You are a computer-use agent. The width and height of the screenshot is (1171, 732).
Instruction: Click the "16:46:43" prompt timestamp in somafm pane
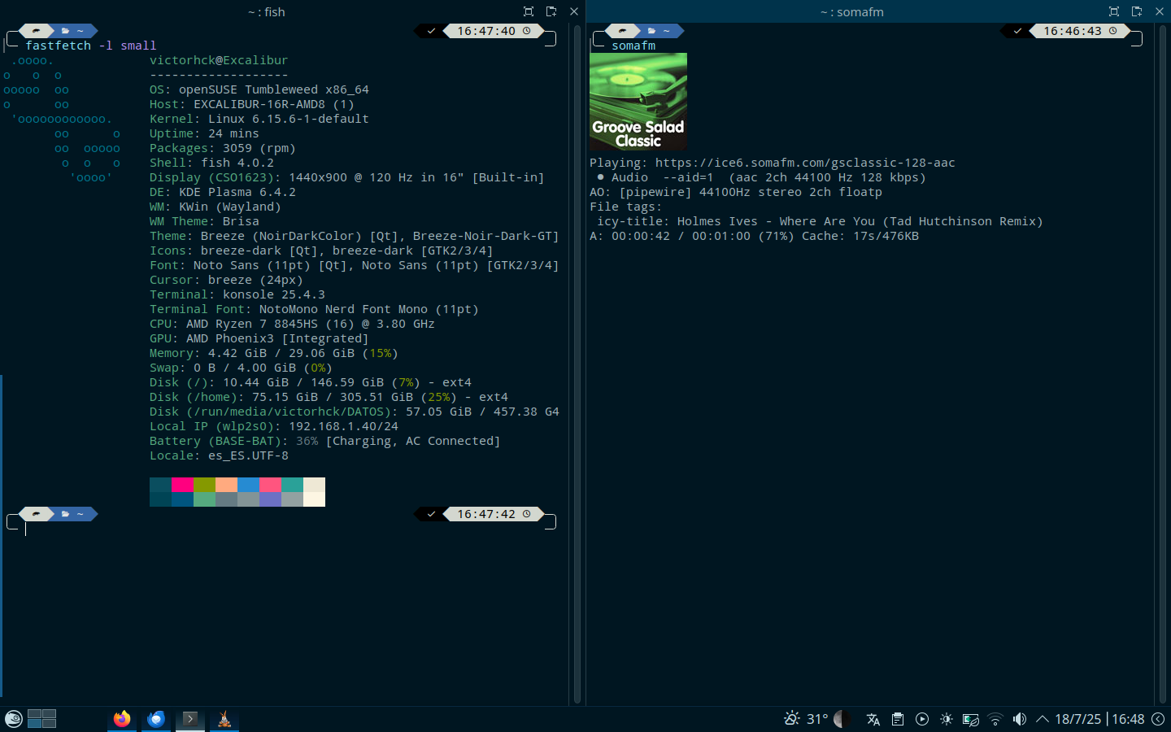coord(1073,31)
